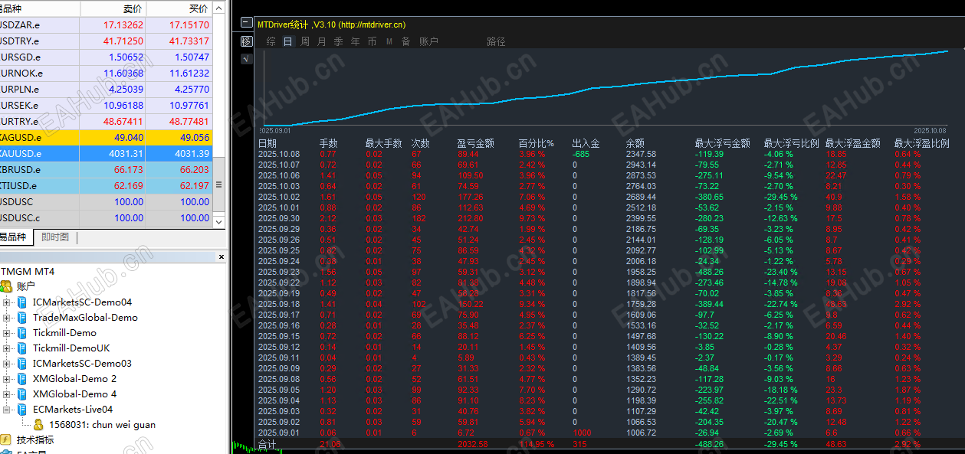The height and width of the screenshot is (454, 965).
Task: Open the 备 tab in MTDriver panel
Action: (405, 41)
